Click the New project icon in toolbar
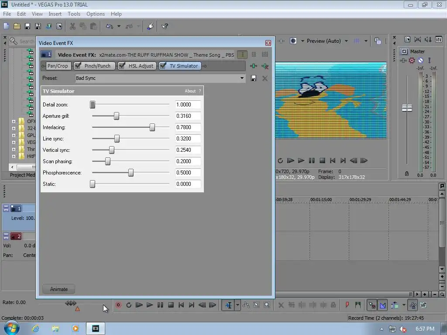The width and height of the screenshot is (447, 335). [6, 26]
